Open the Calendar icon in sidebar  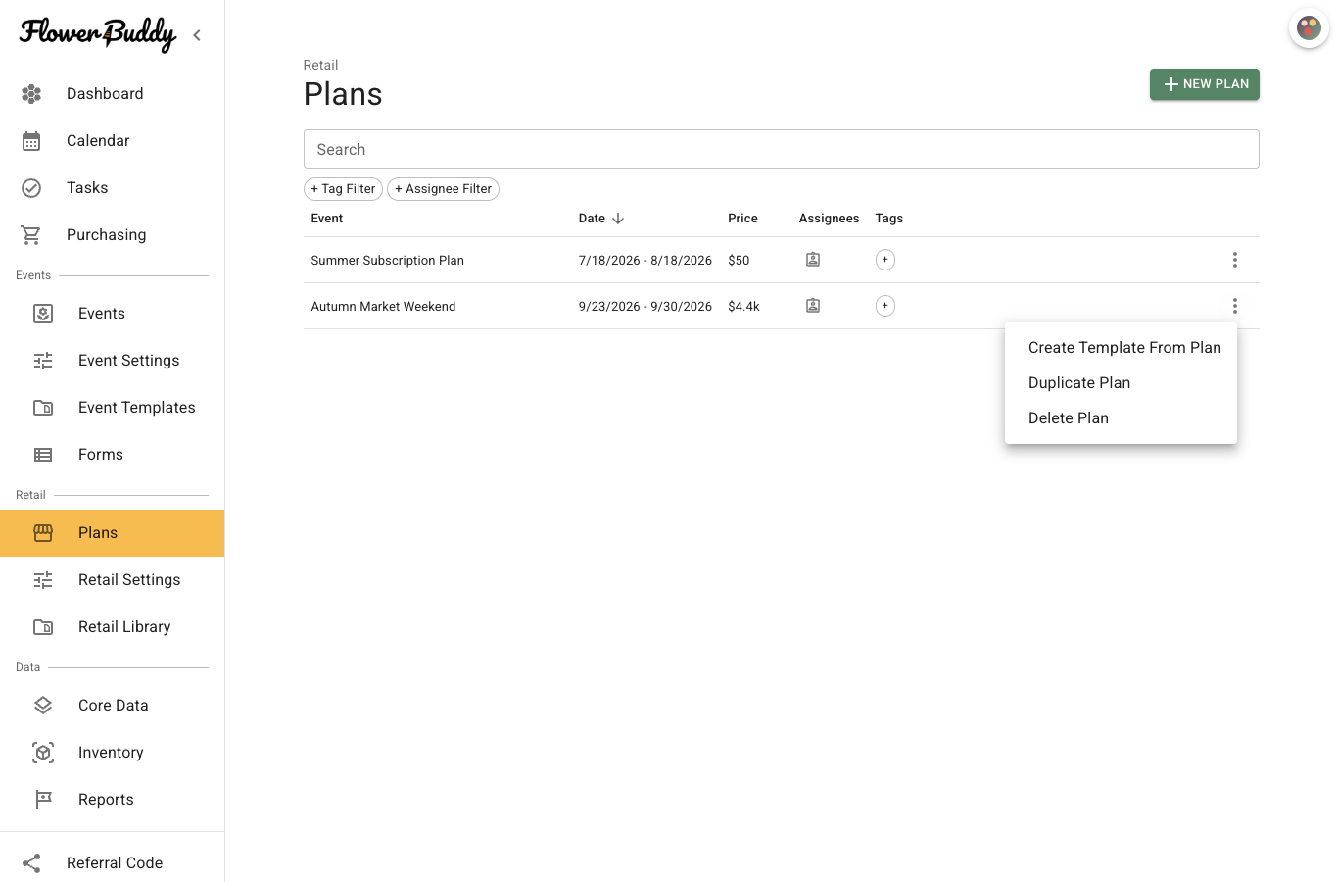click(x=31, y=141)
